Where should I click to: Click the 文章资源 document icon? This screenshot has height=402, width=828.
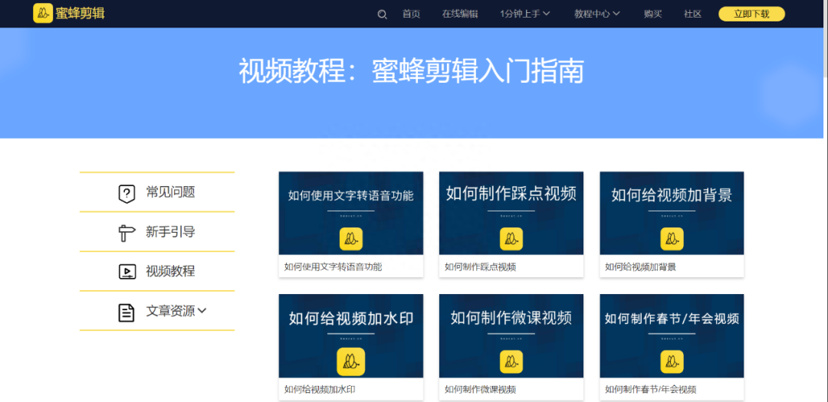coord(127,312)
